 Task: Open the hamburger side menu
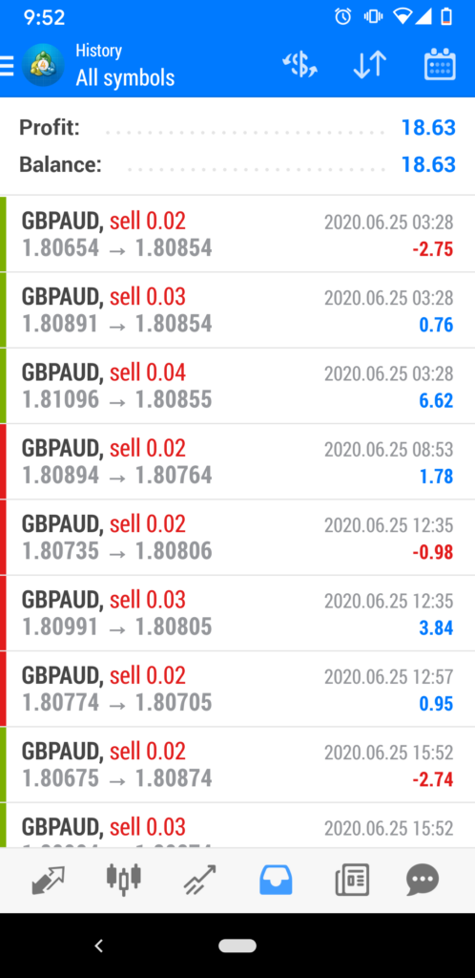pyautogui.click(x=7, y=66)
